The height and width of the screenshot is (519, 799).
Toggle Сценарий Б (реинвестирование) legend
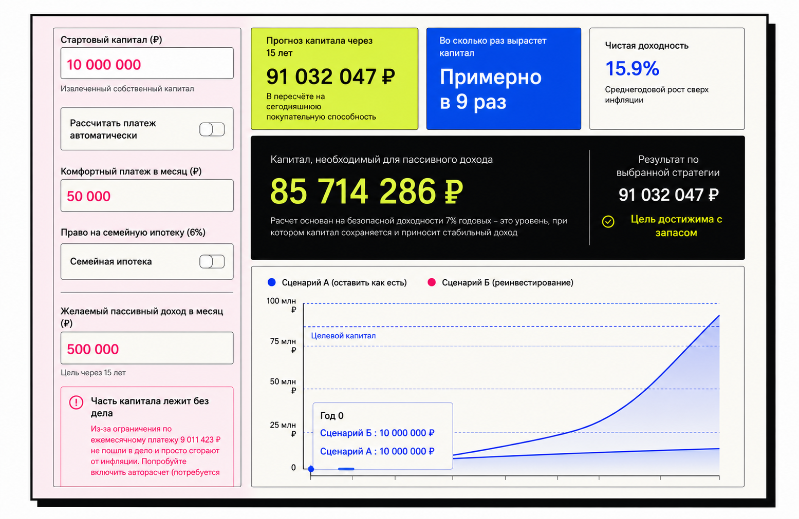(500, 282)
